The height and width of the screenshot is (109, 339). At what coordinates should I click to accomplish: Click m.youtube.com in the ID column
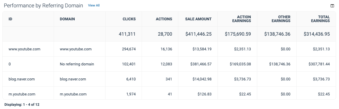coord(22,94)
